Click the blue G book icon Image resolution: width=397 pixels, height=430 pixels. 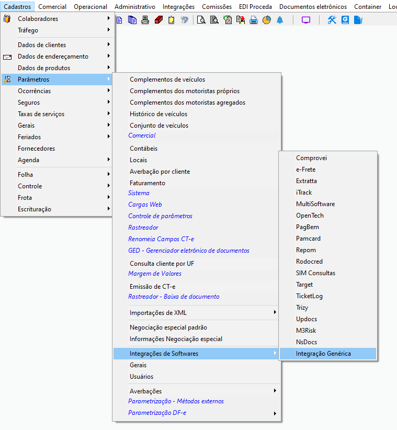[345, 20]
